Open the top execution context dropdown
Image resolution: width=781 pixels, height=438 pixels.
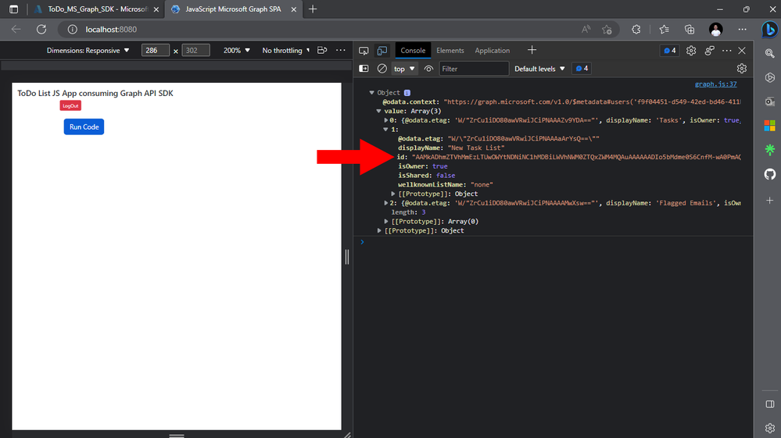(404, 69)
